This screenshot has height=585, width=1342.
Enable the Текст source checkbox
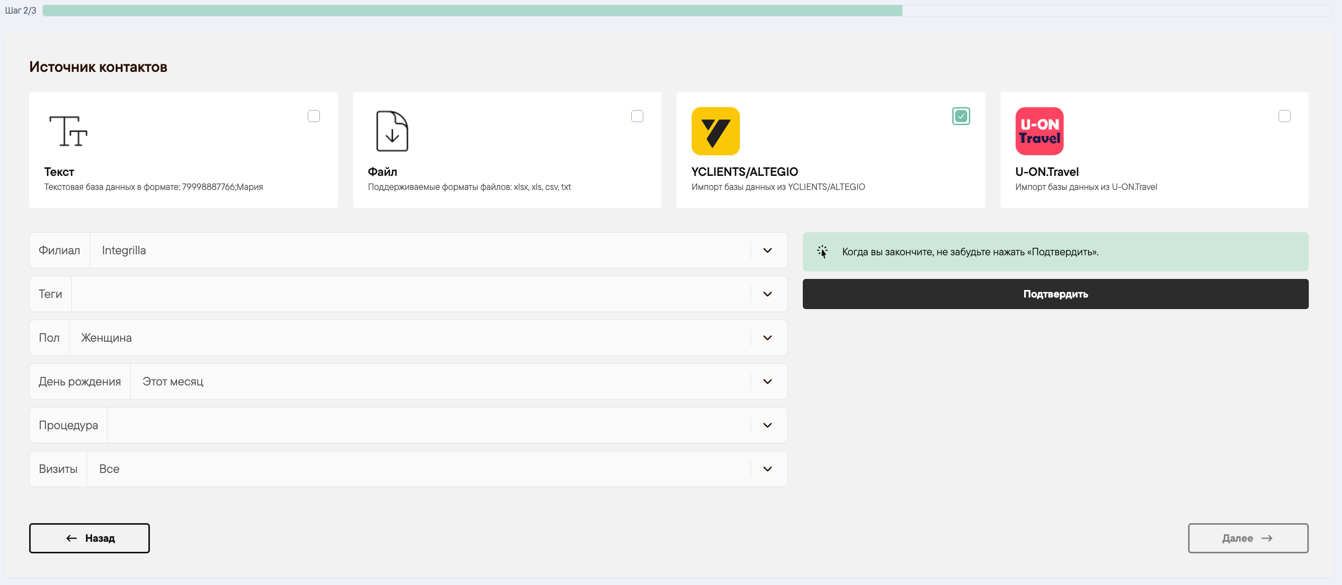[x=314, y=116]
